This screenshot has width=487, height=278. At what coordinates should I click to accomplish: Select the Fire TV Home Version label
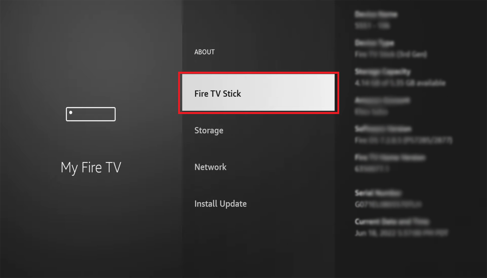(x=390, y=158)
